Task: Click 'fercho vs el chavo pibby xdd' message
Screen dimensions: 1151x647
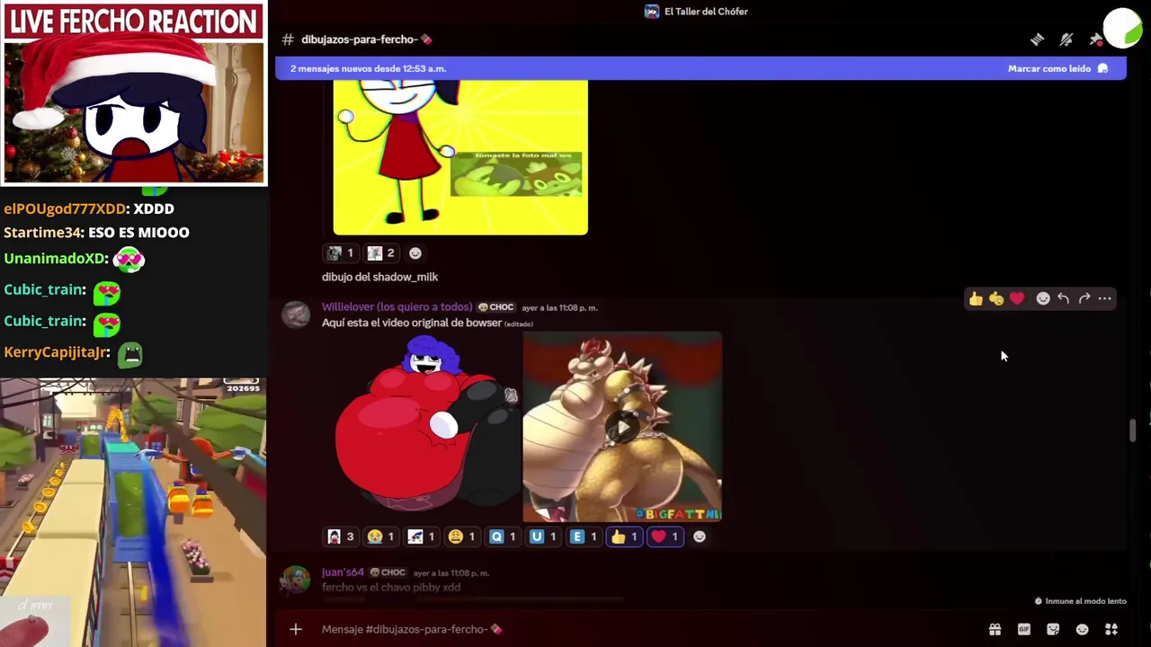Action: (391, 588)
